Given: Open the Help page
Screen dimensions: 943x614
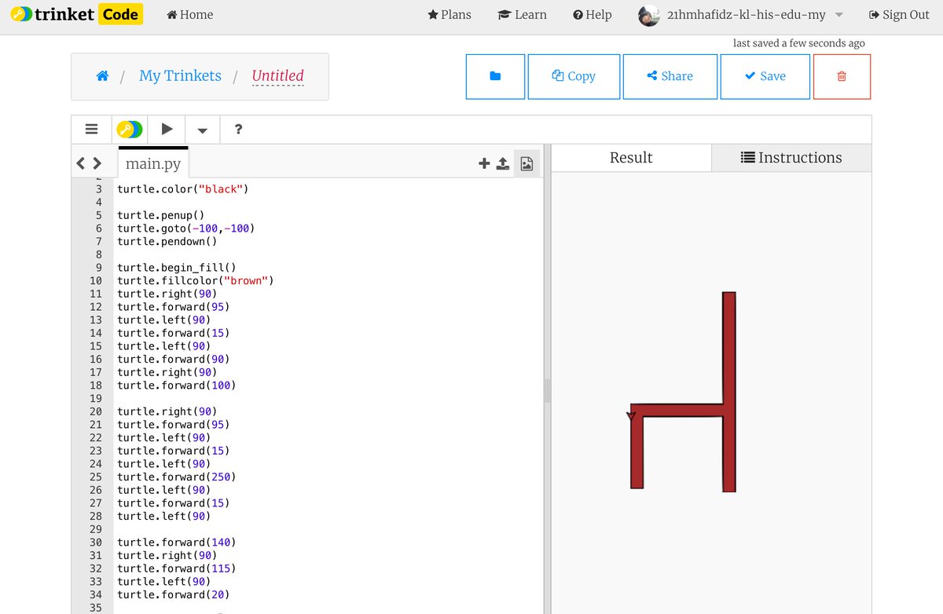Looking at the screenshot, I should 593,14.
